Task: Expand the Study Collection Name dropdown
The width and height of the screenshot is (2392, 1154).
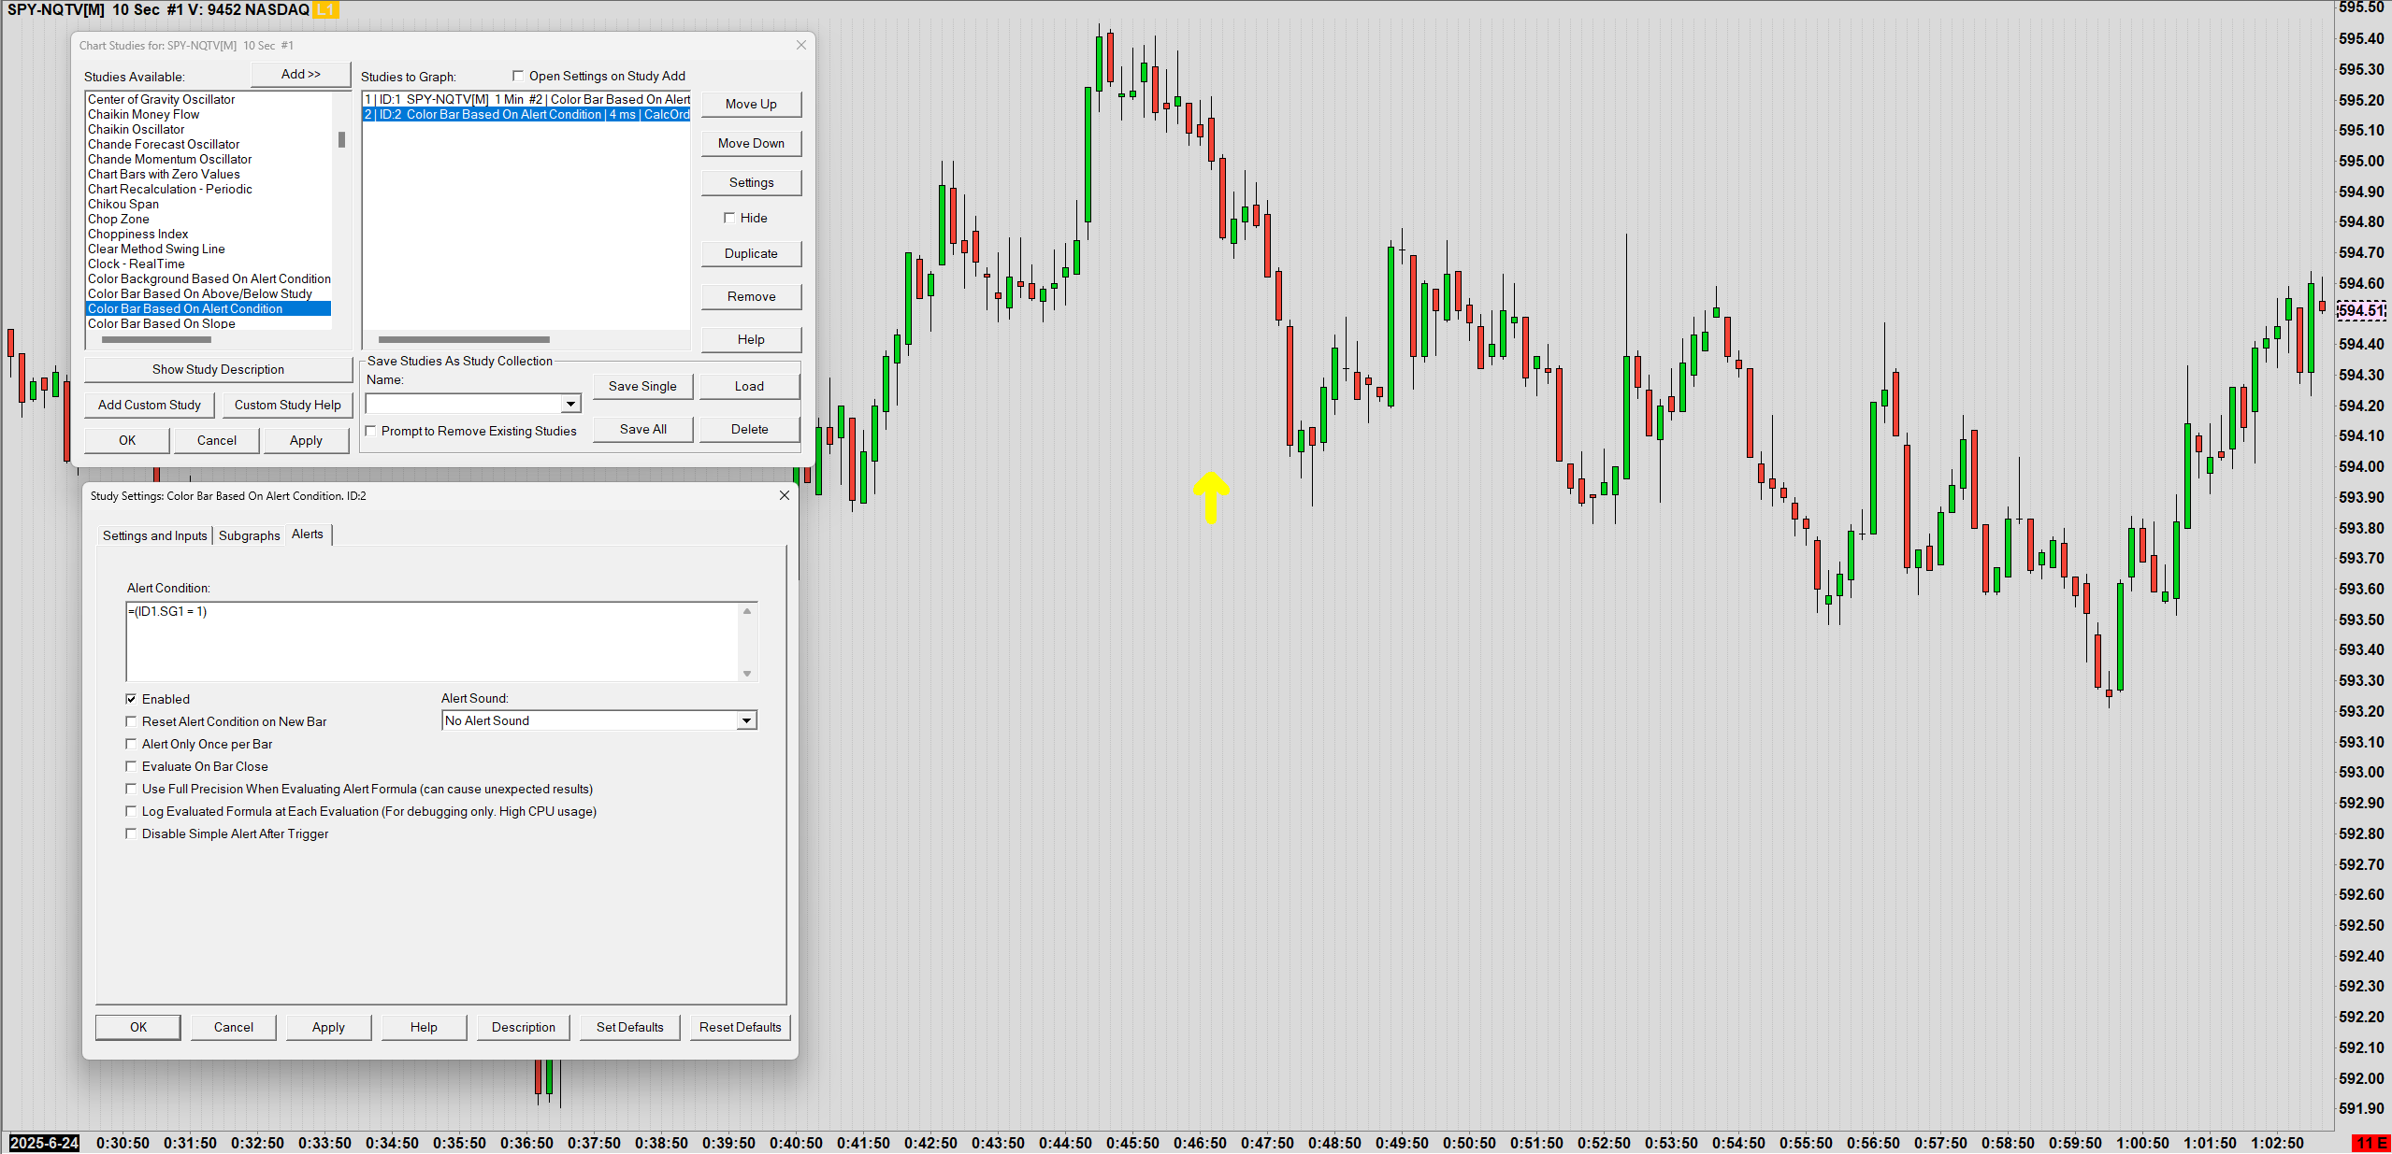Action: tap(570, 404)
